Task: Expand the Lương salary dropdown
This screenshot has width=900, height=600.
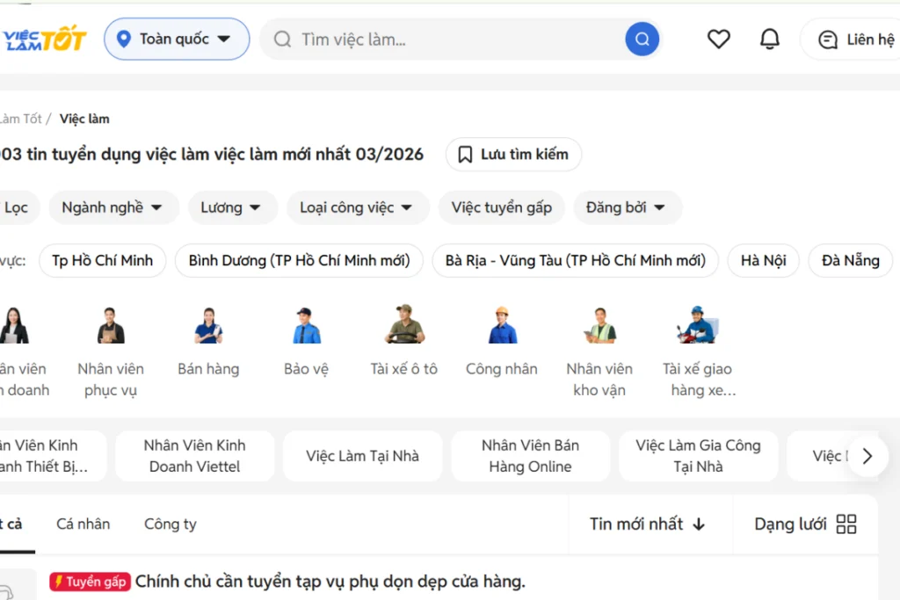Action: [231, 207]
